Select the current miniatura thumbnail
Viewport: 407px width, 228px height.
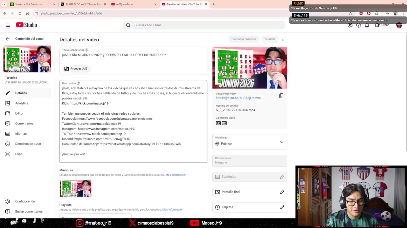(x=76, y=188)
